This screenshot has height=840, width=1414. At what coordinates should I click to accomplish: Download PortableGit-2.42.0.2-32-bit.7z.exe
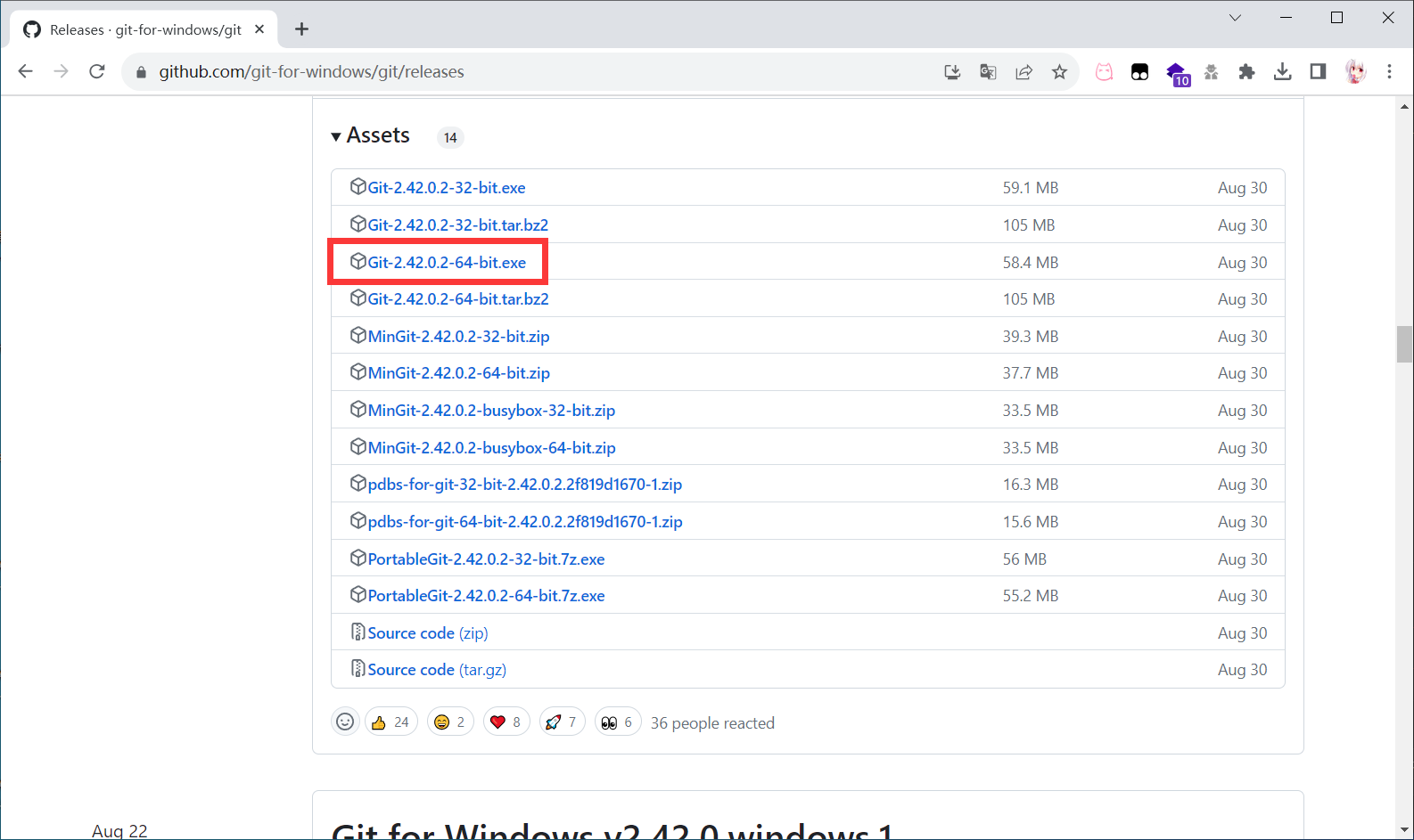[486, 559]
